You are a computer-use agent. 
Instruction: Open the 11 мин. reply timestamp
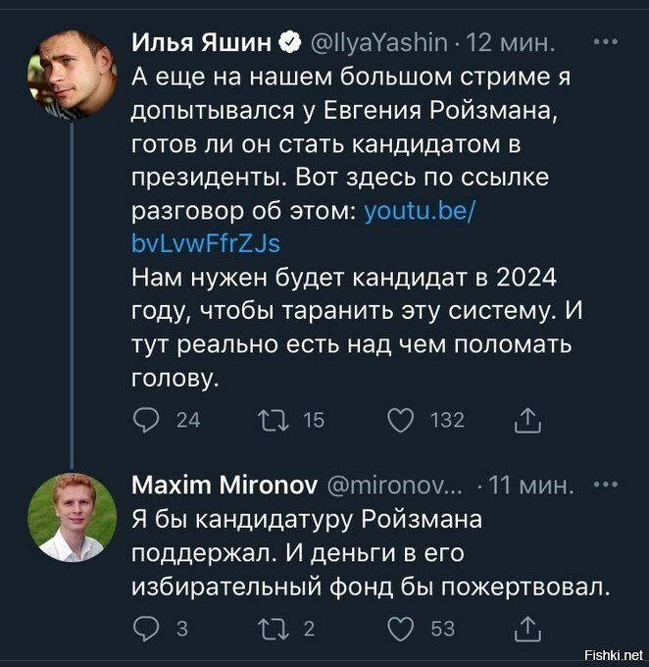pos(531,485)
